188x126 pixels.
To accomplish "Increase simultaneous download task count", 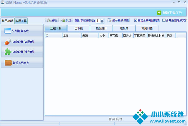I will 102,20.
